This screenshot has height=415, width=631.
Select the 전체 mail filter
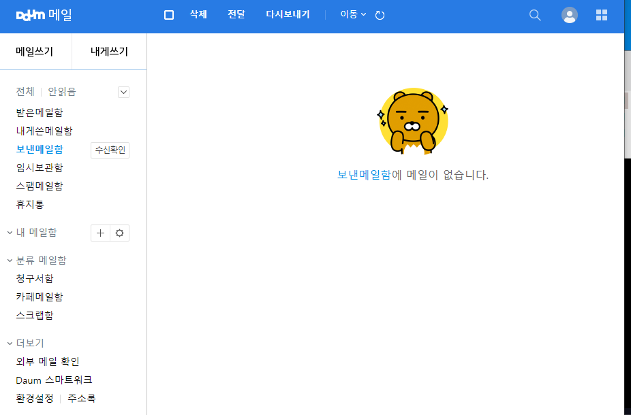25,92
